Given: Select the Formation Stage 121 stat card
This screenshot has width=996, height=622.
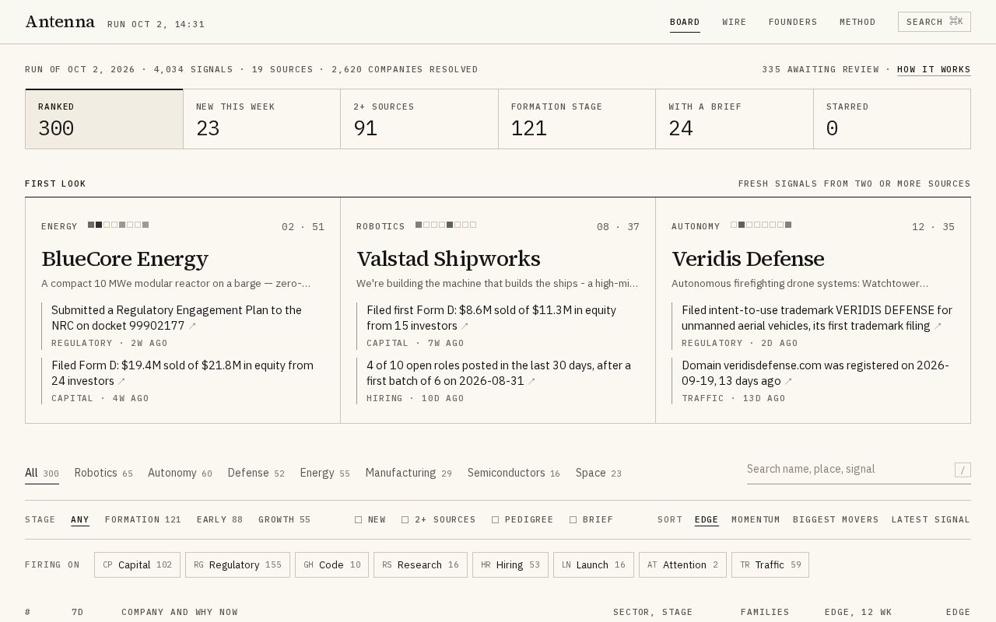Looking at the screenshot, I should [577, 119].
